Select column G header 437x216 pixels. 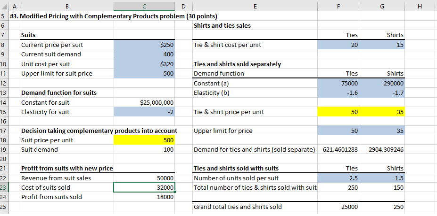[x=382, y=7]
